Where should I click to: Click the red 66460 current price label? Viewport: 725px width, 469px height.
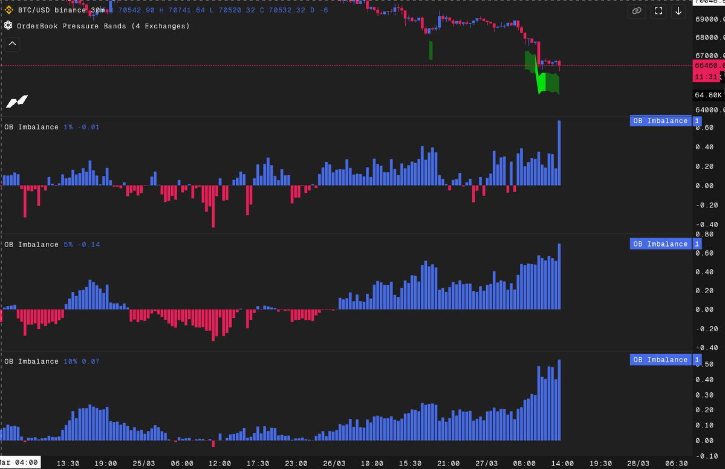(x=708, y=66)
